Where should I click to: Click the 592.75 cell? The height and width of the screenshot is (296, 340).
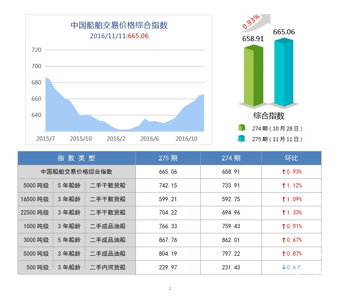pos(231,199)
